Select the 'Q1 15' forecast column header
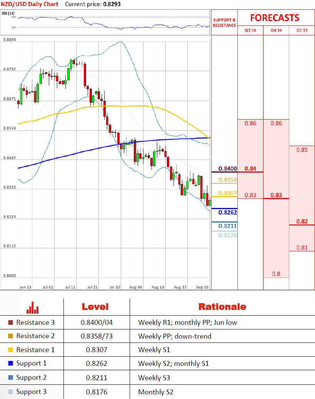This screenshot has height=399, width=315. coord(302,30)
